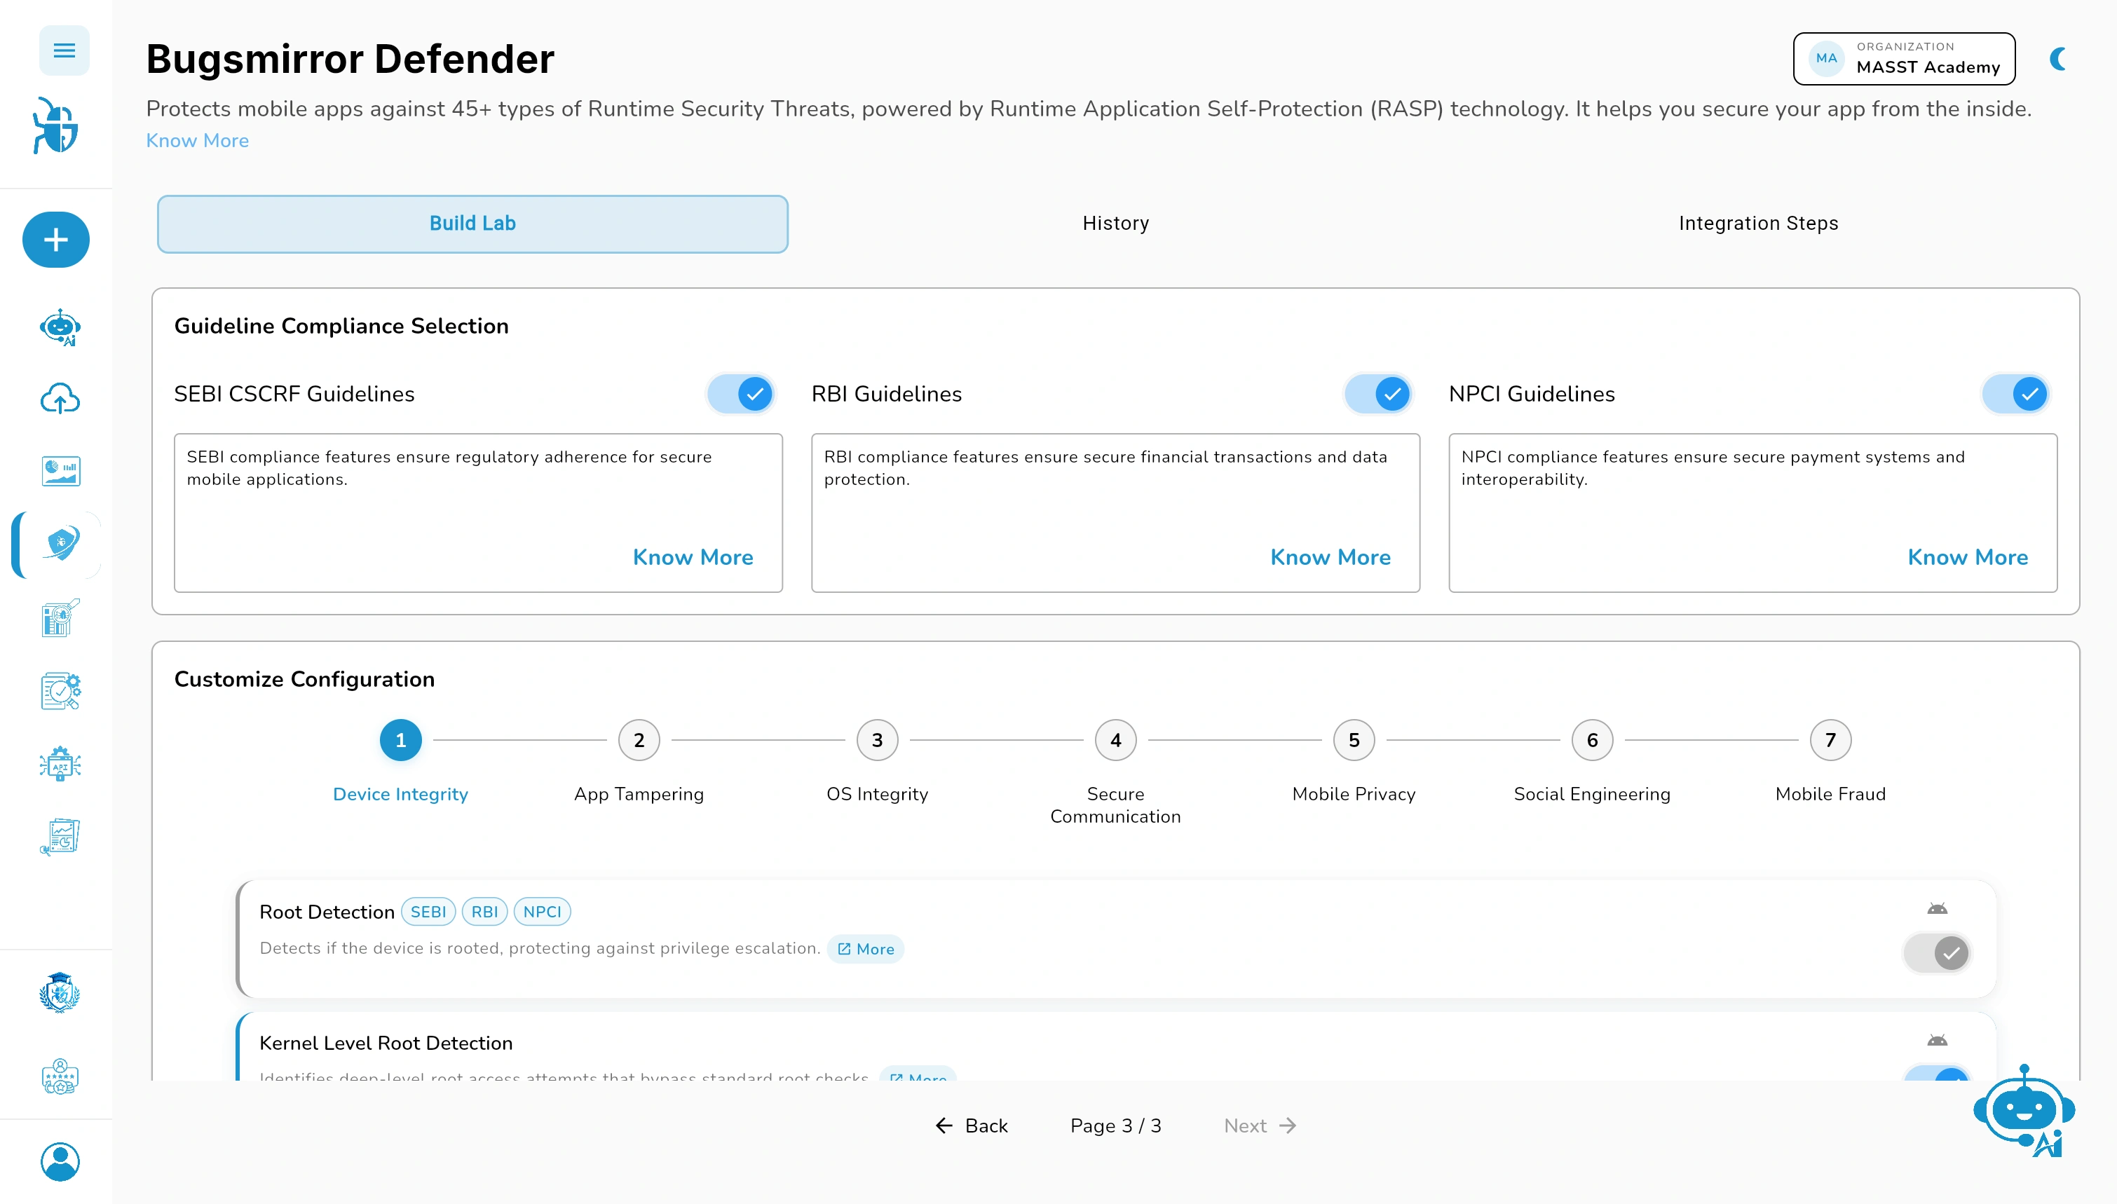Open the academy crest sidebar icon
The image size is (2117, 1204).
click(x=60, y=993)
